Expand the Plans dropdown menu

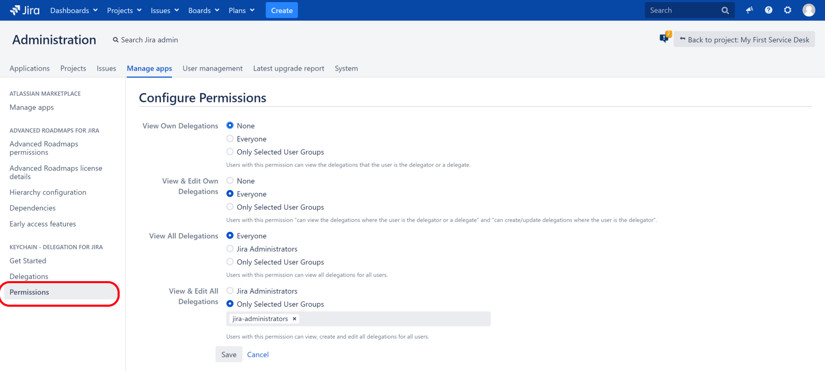tap(241, 10)
